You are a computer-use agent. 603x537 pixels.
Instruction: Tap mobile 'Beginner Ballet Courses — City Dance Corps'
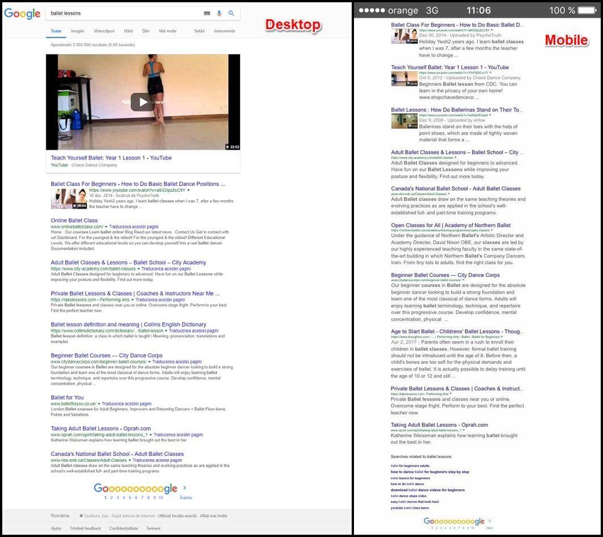pos(445,275)
